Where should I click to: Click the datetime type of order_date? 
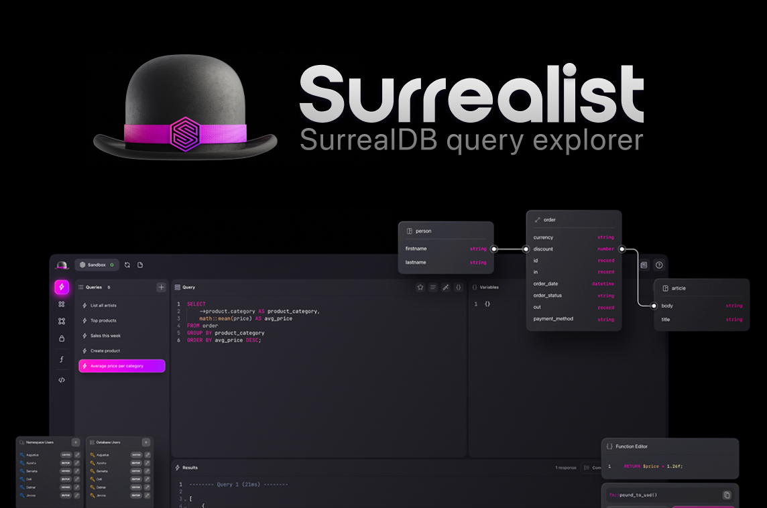tap(603, 284)
